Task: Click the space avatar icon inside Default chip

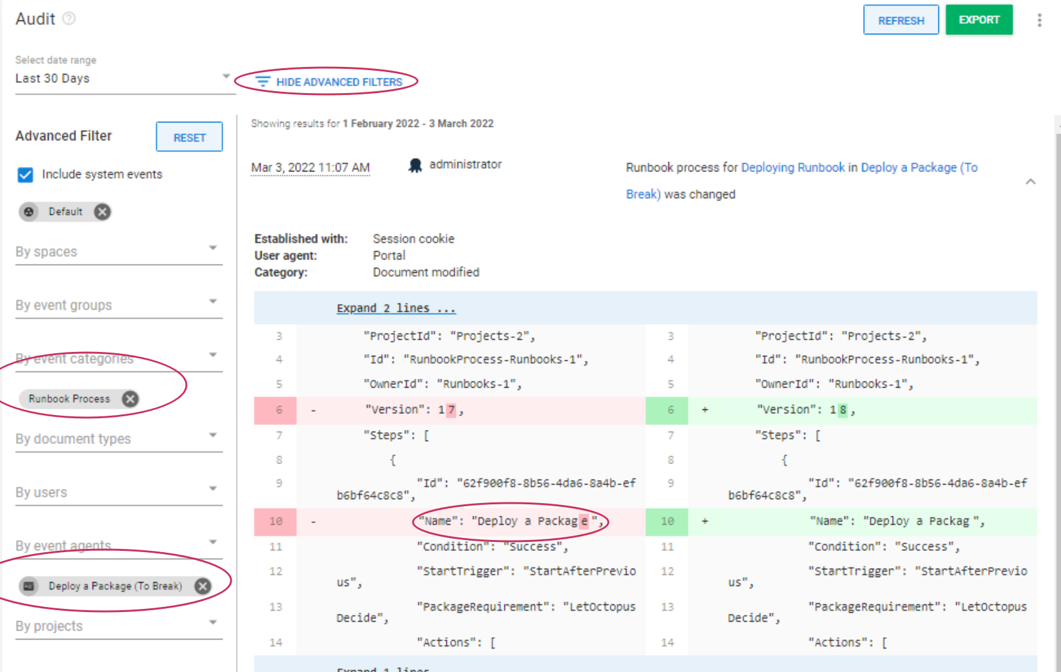Action: coord(29,212)
